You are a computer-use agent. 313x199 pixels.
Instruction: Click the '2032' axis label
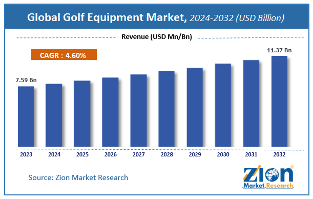279,154
